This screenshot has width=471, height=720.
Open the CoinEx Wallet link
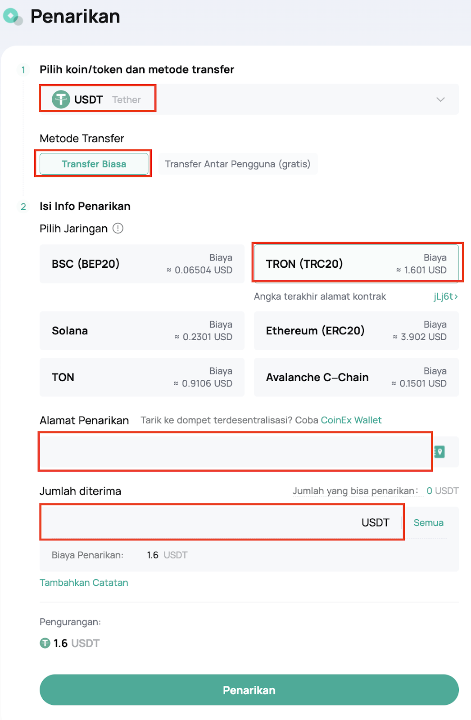click(x=351, y=420)
